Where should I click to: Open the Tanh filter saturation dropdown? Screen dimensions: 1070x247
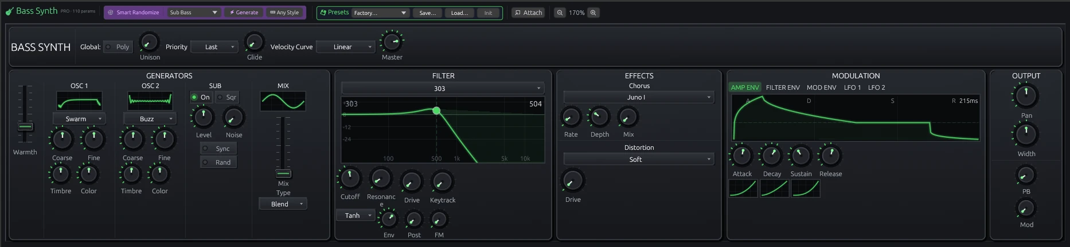click(x=356, y=216)
